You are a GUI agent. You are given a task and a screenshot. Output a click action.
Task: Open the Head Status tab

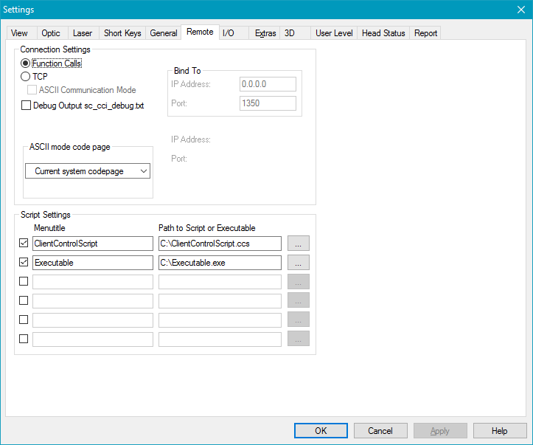point(383,33)
